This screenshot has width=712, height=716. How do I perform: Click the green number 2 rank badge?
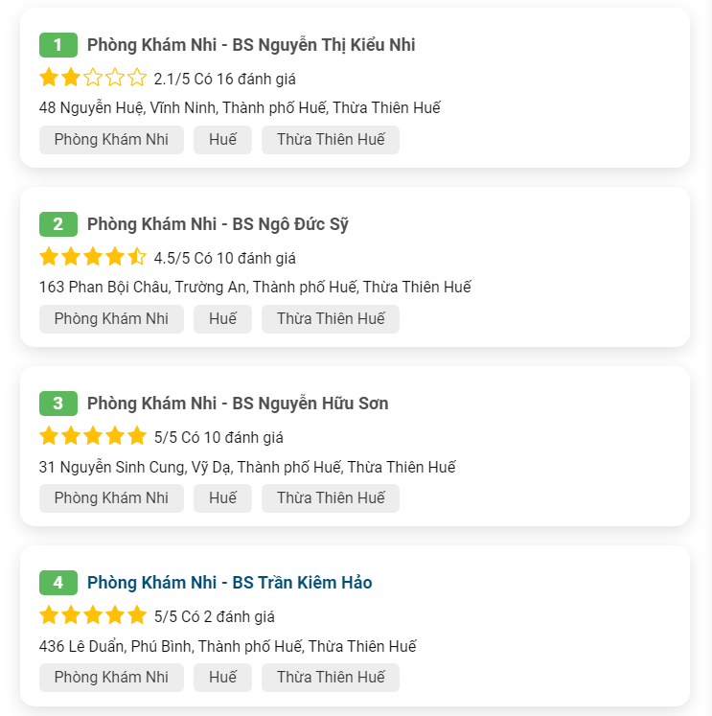pyautogui.click(x=58, y=224)
